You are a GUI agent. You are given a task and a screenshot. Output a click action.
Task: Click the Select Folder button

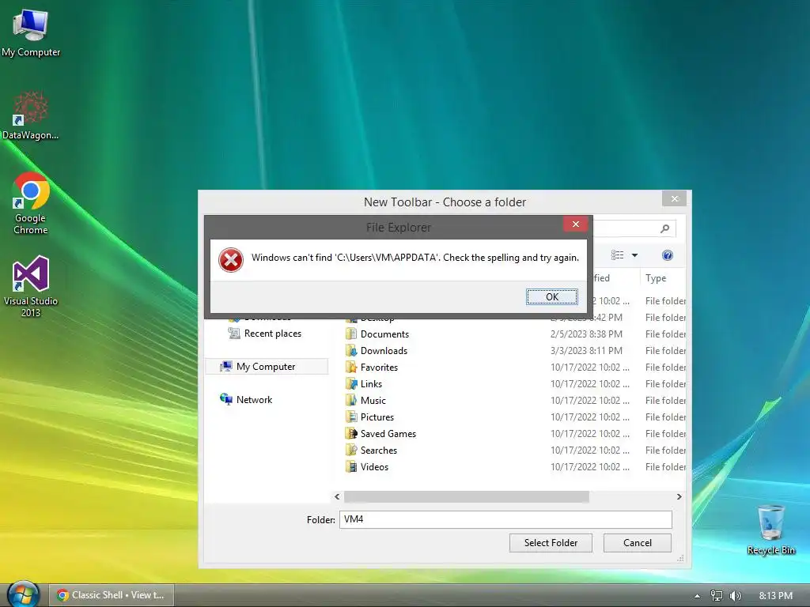551,543
